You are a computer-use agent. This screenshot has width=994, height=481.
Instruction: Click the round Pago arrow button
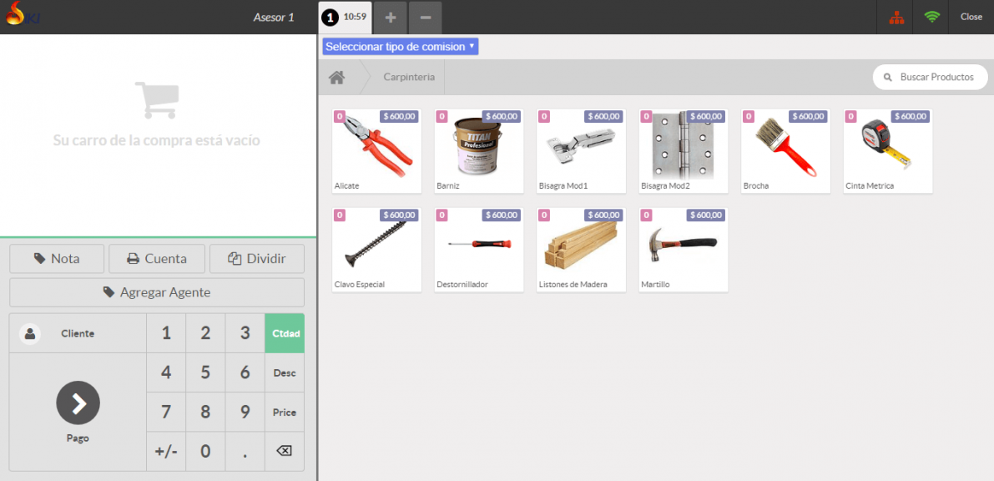tap(78, 403)
